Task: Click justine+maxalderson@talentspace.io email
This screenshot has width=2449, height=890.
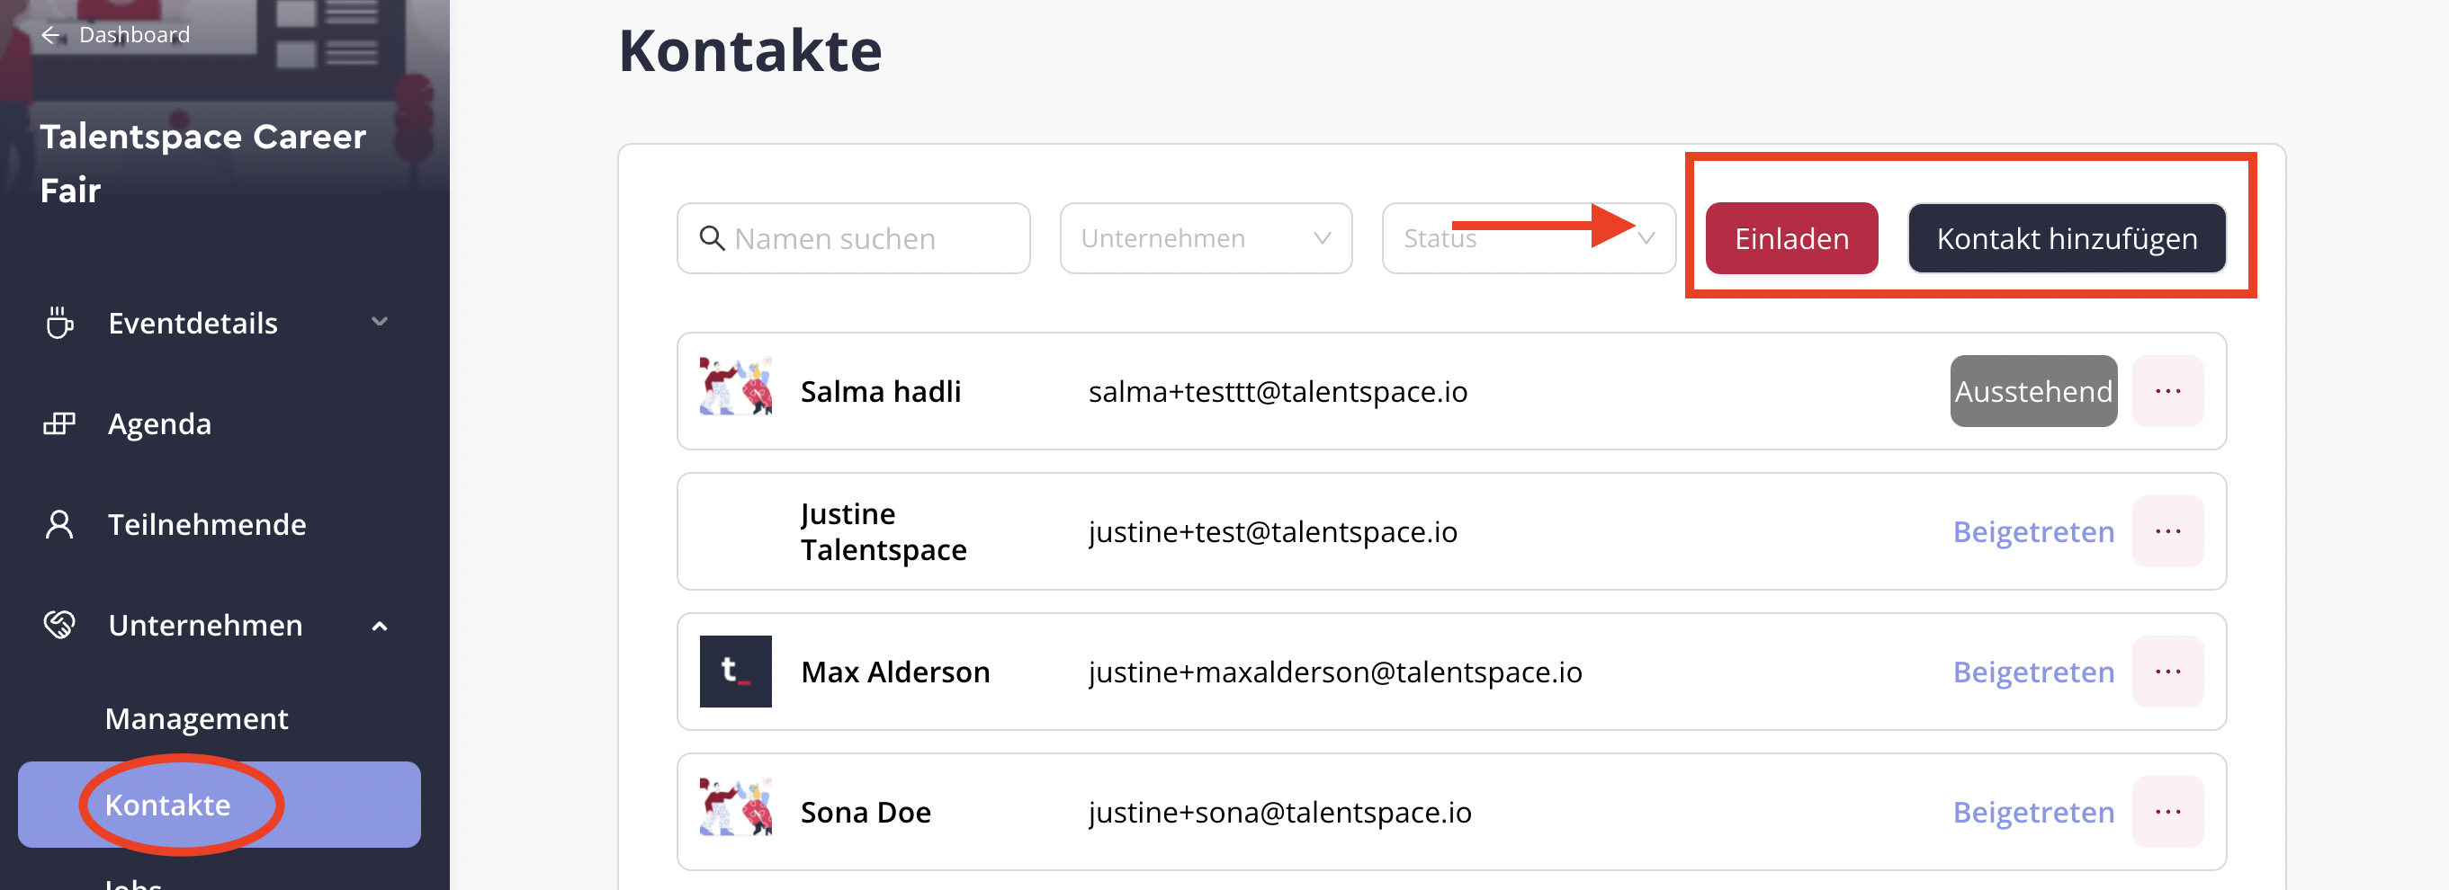Action: tap(1335, 672)
